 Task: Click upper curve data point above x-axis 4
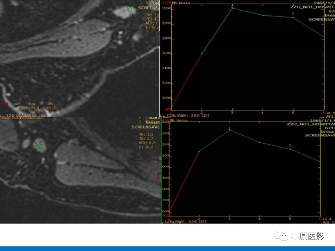tap(263, 15)
